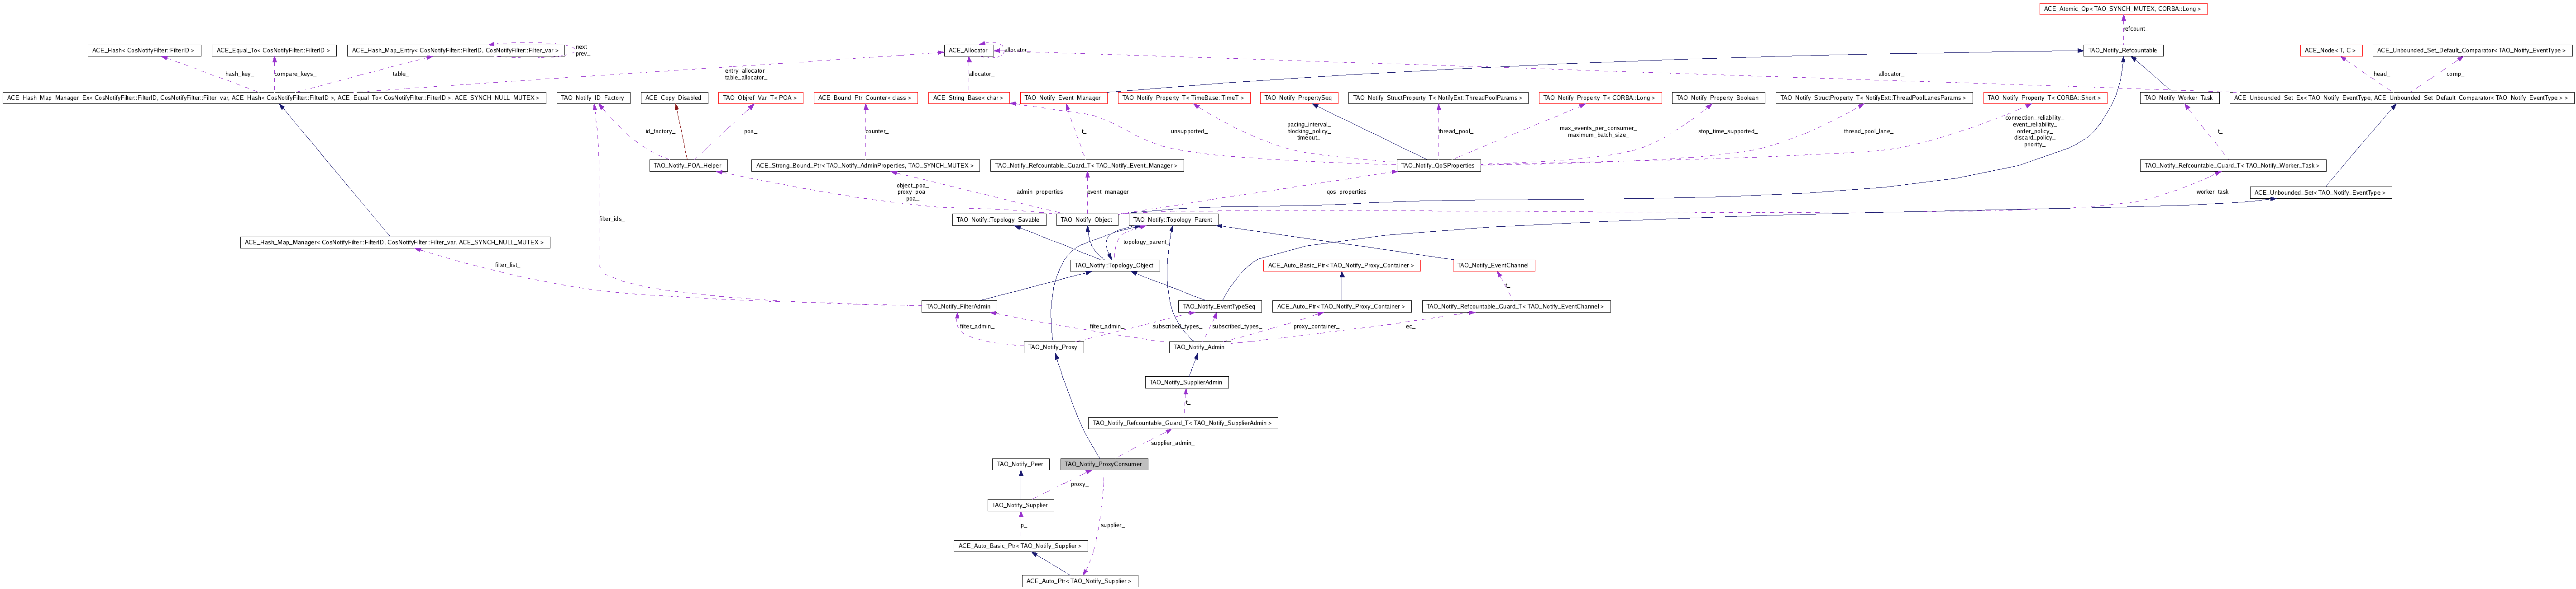Click the TAO_Notify_FilterAdmin node
The image size is (2576, 589).
coord(959,307)
